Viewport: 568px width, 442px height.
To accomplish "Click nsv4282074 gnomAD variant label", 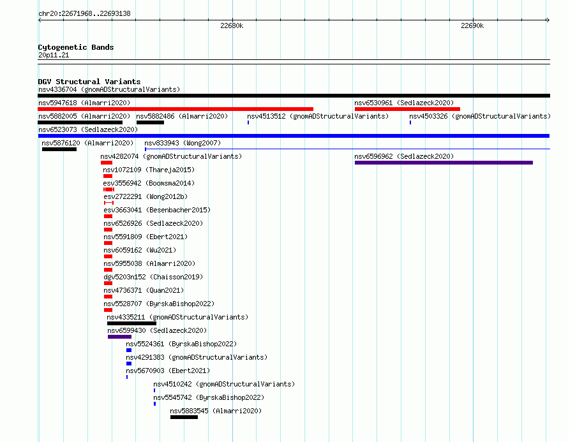I will [x=171, y=156].
